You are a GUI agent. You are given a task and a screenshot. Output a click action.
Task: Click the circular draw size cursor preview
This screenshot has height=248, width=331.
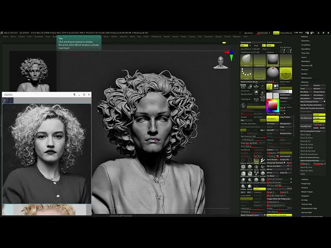point(286,73)
